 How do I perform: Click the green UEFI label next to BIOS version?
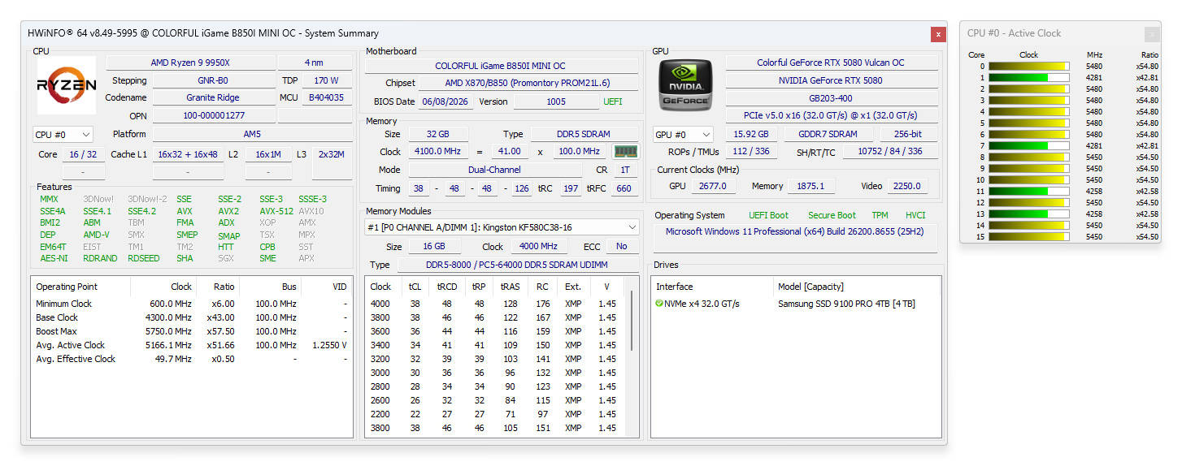coord(613,101)
